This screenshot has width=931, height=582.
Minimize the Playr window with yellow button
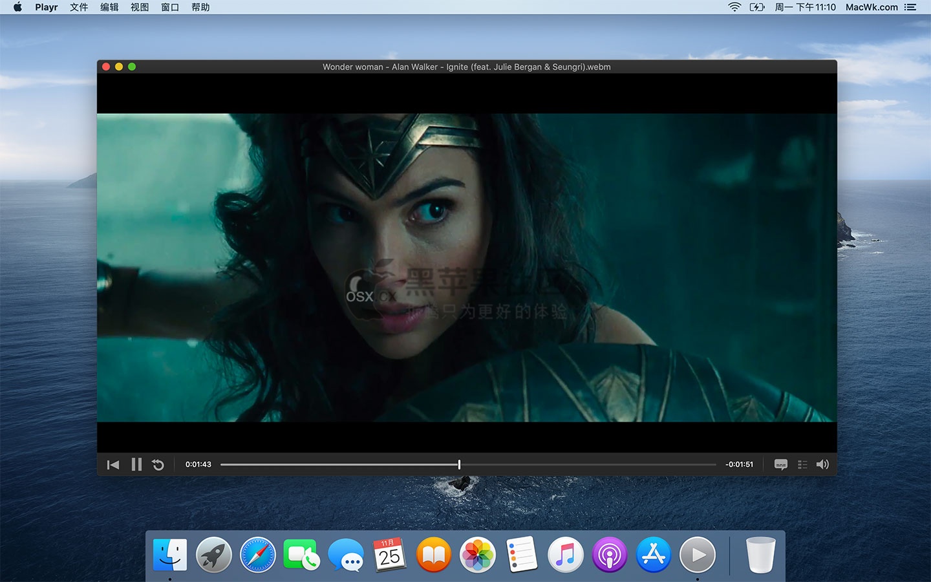coord(119,67)
